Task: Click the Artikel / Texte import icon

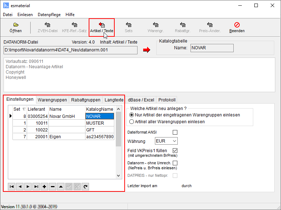Action: coord(102,25)
